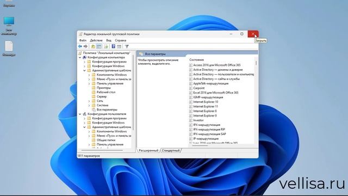Switch to the Стандартный tab

coord(171,150)
